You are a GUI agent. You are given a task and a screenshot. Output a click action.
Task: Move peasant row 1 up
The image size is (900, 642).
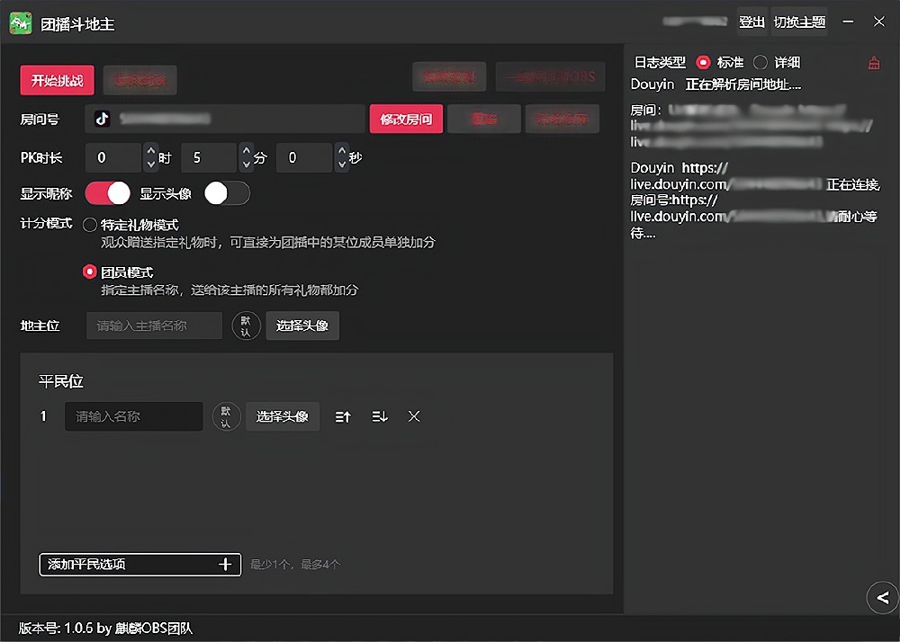(343, 416)
